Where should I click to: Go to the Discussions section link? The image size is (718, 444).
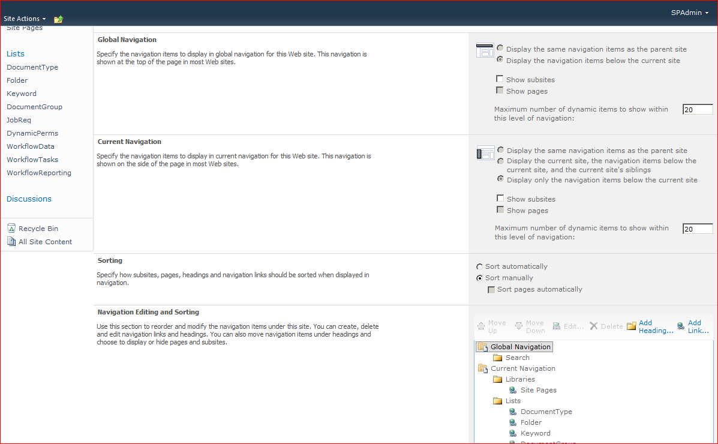point(29,199)
